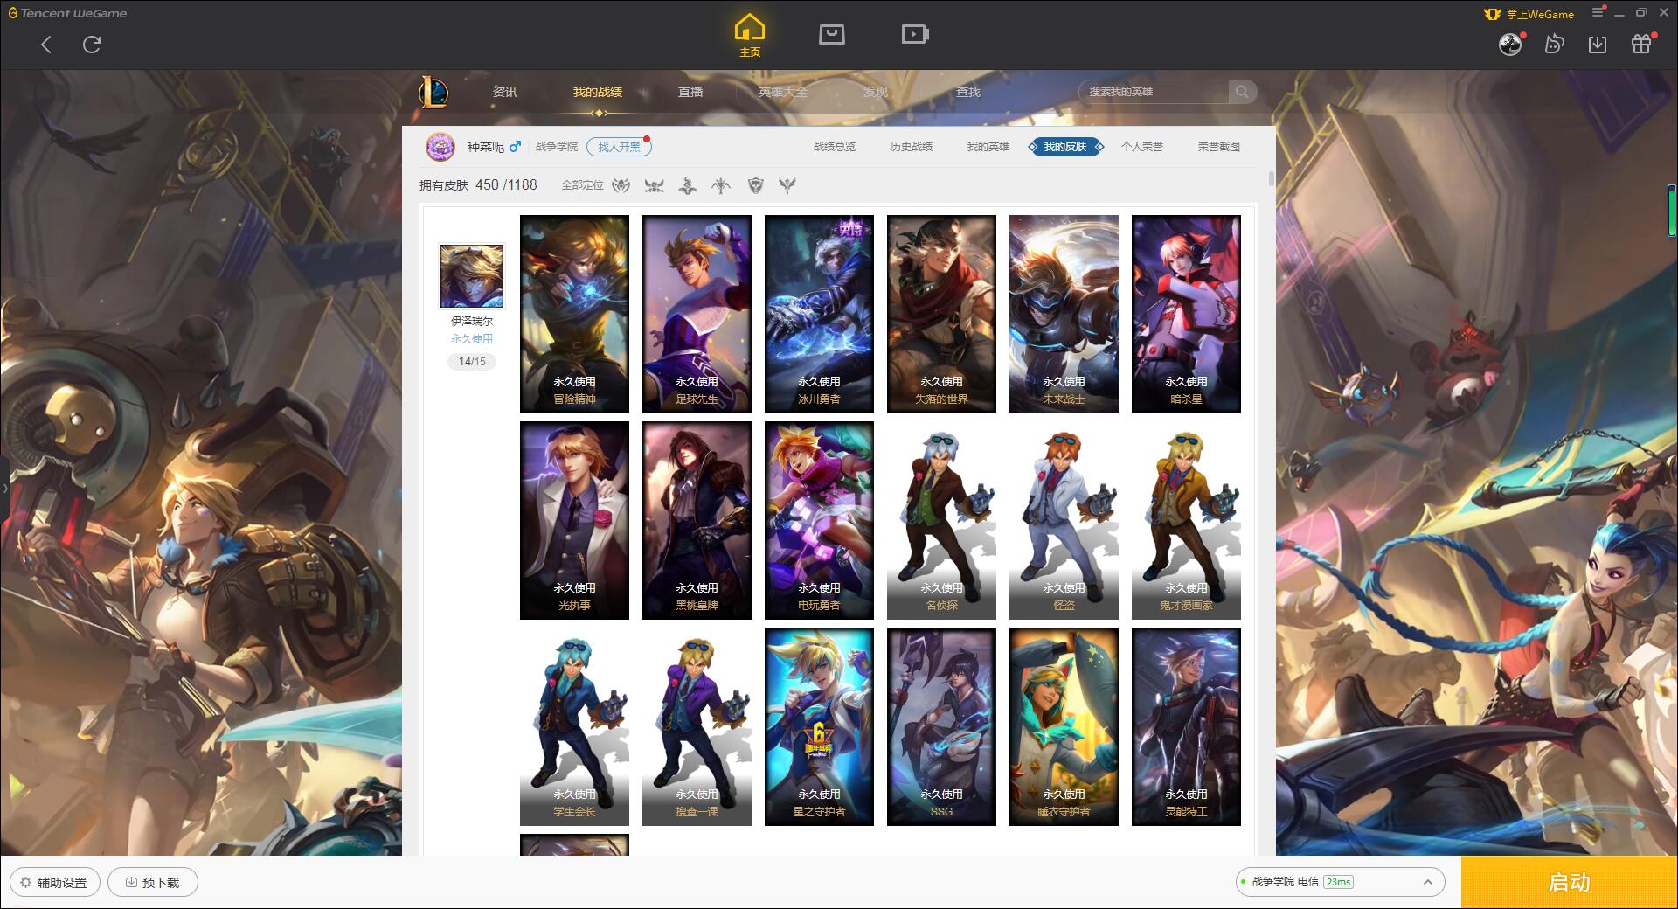Open 失落的世界 skin card
The width and height of the screenshot is (1678, 909).
pos(941,314)
